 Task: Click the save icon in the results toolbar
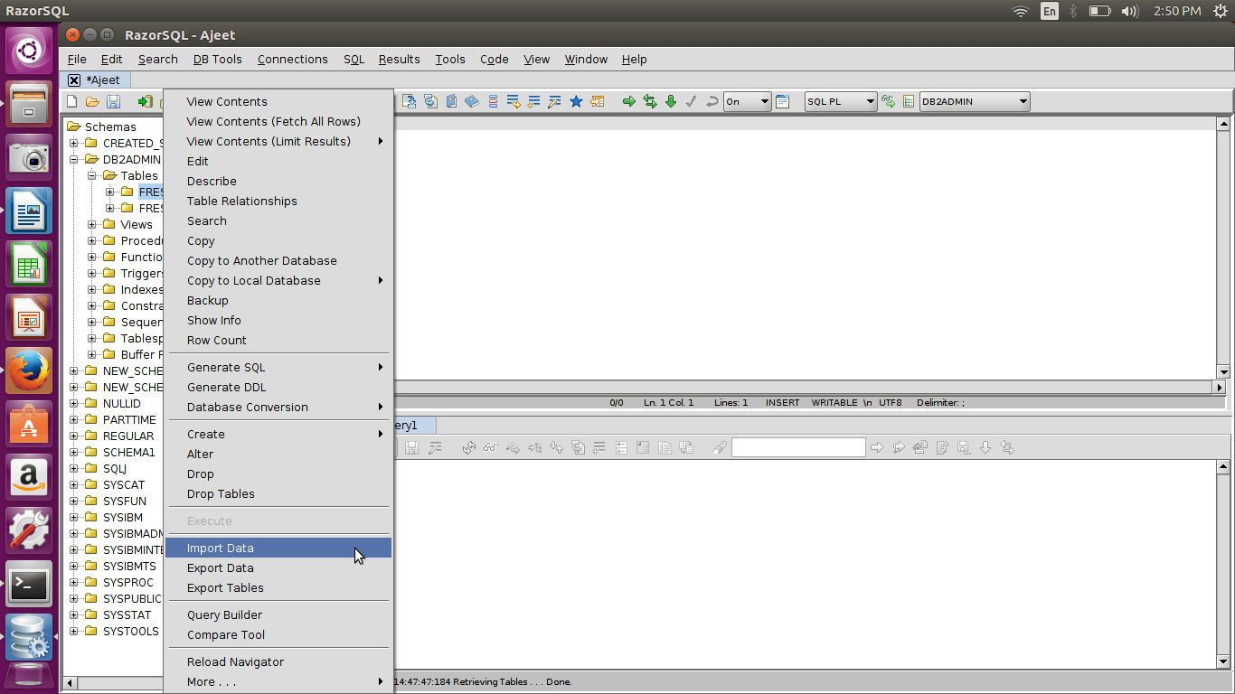[412, 447]
